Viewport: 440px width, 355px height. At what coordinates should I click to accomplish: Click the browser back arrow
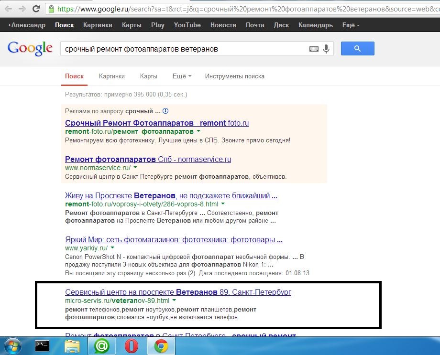(8, 9)
